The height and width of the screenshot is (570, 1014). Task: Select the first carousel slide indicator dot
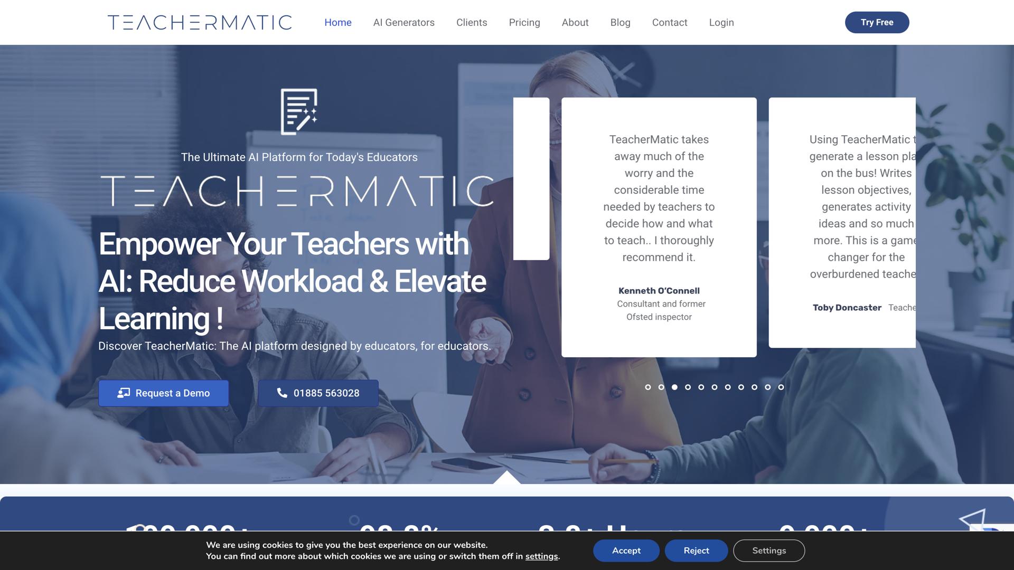click(x=647, y=387)
